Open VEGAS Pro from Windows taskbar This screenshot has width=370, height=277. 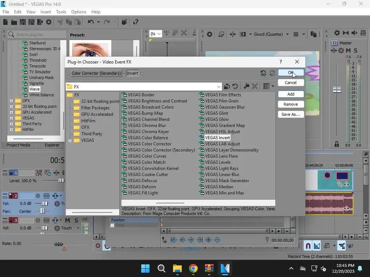coord(225,268)
